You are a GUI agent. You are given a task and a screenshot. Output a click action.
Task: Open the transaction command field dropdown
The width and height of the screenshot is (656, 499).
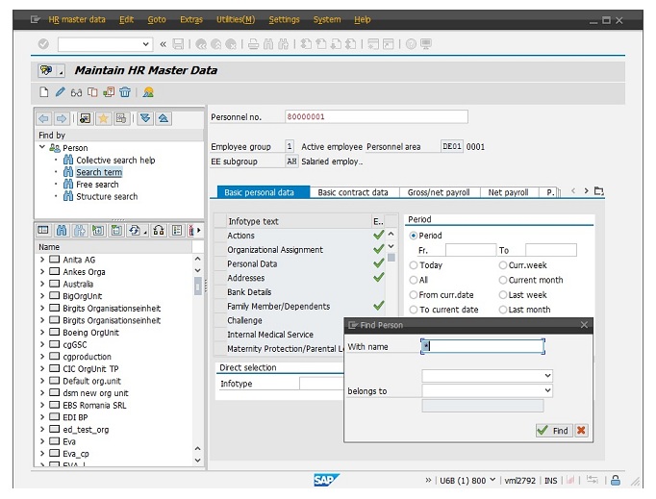coord(145,44)
